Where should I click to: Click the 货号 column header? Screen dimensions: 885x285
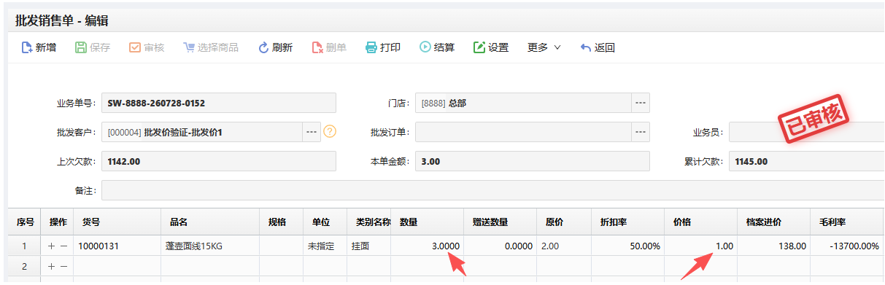117,222
